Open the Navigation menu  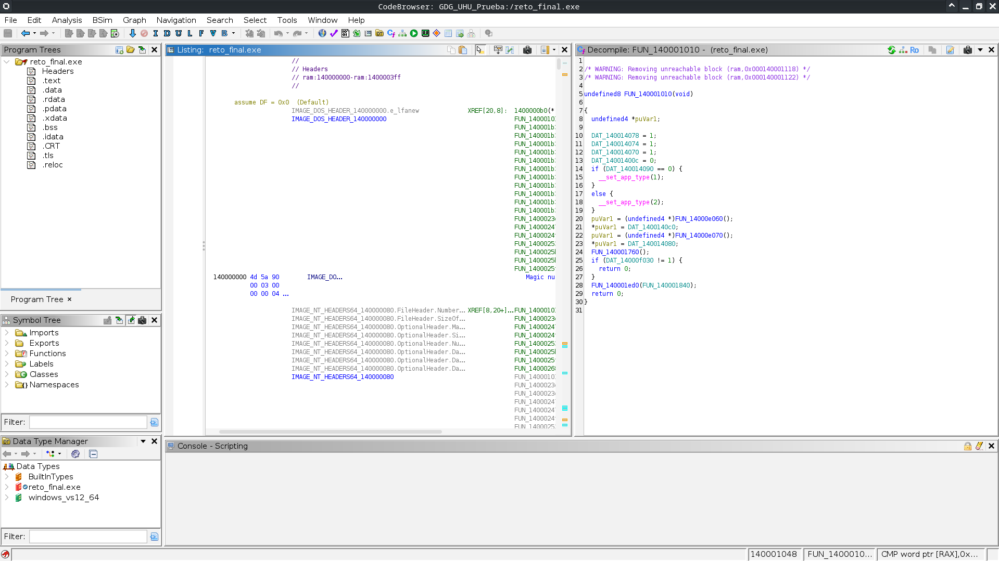click(176, 20)
